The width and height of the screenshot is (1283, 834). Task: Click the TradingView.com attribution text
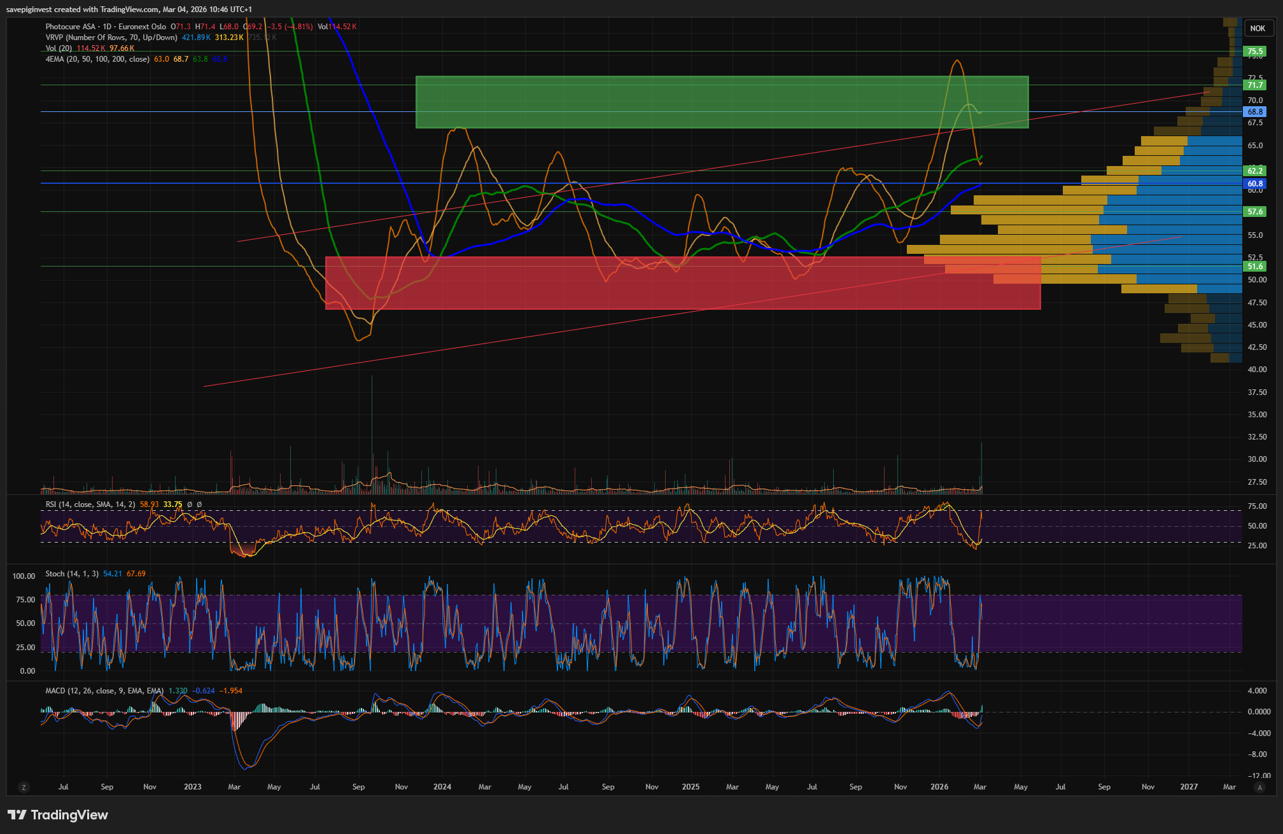[x=129, y=9]
